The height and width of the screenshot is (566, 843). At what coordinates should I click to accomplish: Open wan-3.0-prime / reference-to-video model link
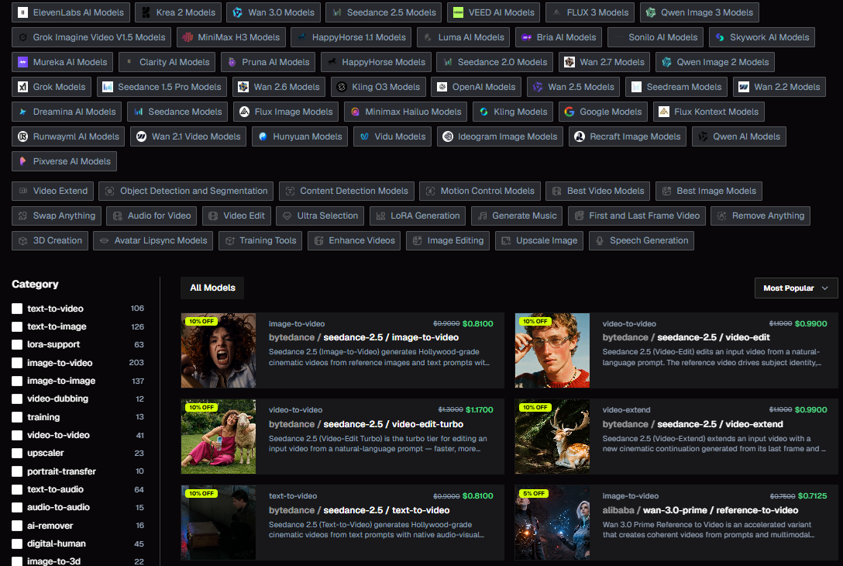pos(700,510)
